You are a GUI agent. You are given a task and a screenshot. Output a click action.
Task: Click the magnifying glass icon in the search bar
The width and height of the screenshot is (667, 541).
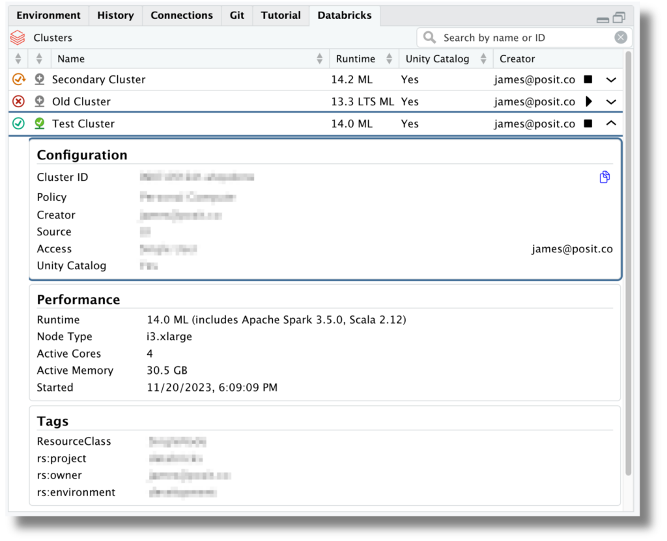point(429,37)
